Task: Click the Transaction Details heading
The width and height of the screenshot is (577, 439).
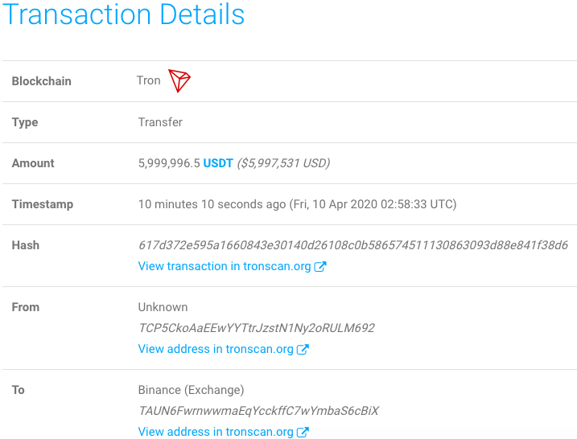Action: [124, 14]
